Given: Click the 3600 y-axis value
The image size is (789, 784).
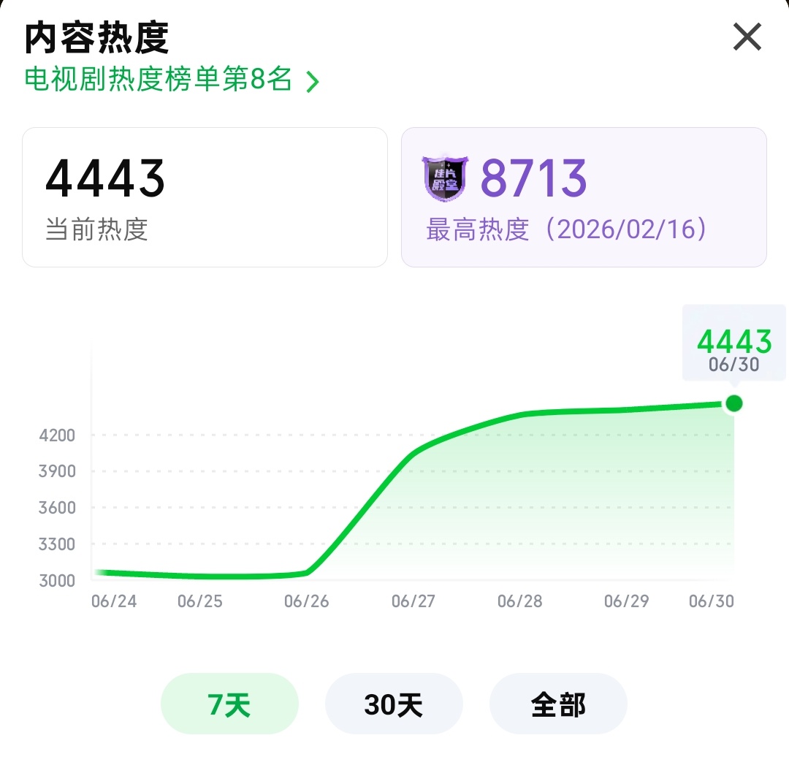Looking at the screenshot, I should coord(58,508).
